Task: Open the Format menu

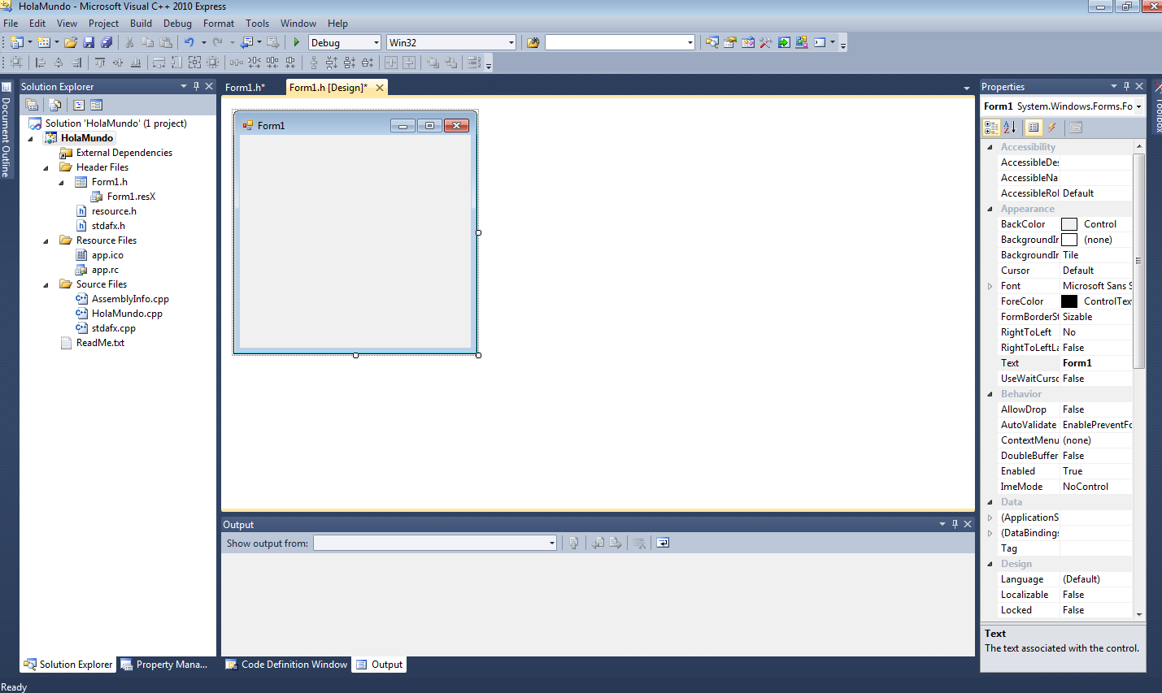Action: (x=219, y=24)
